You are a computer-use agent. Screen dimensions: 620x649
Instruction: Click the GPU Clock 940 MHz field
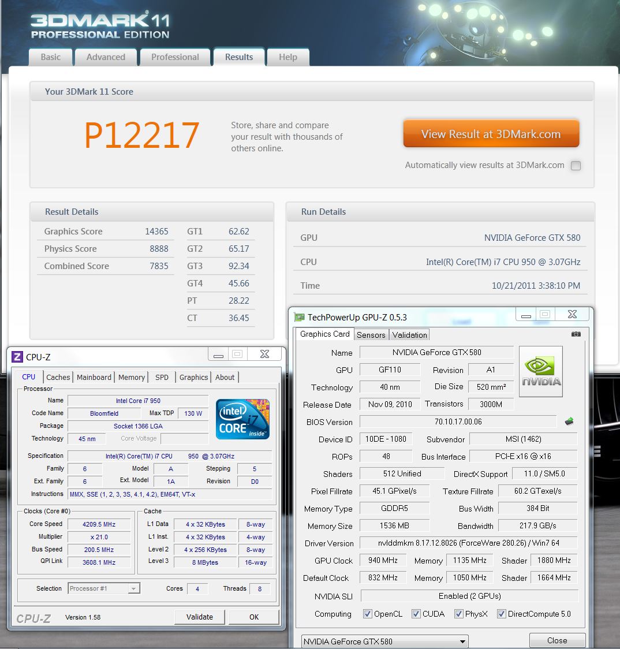pos(383,561)
